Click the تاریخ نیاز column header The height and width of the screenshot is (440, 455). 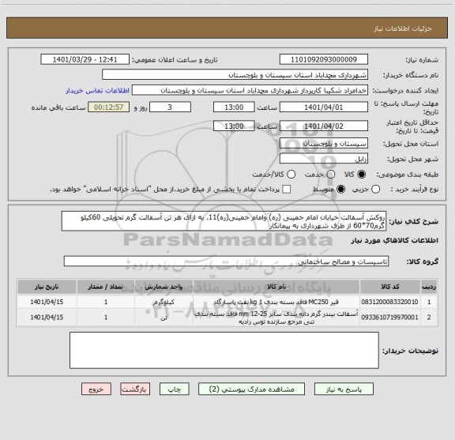47,287
